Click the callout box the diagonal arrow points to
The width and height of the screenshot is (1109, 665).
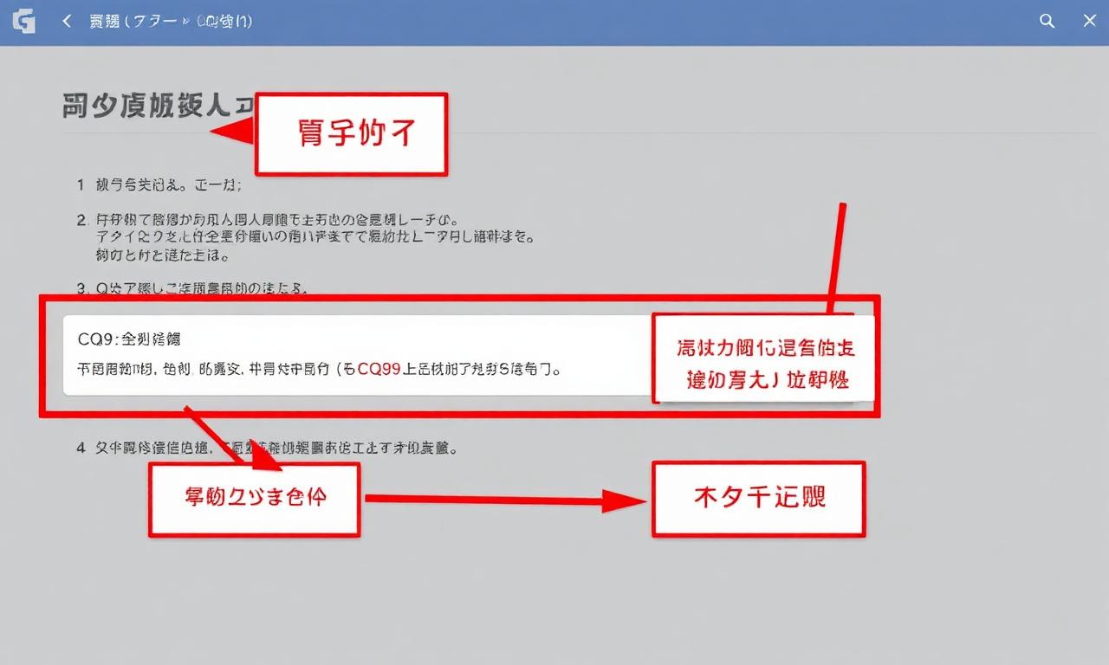pyautogui.click(x=254, y=499)
